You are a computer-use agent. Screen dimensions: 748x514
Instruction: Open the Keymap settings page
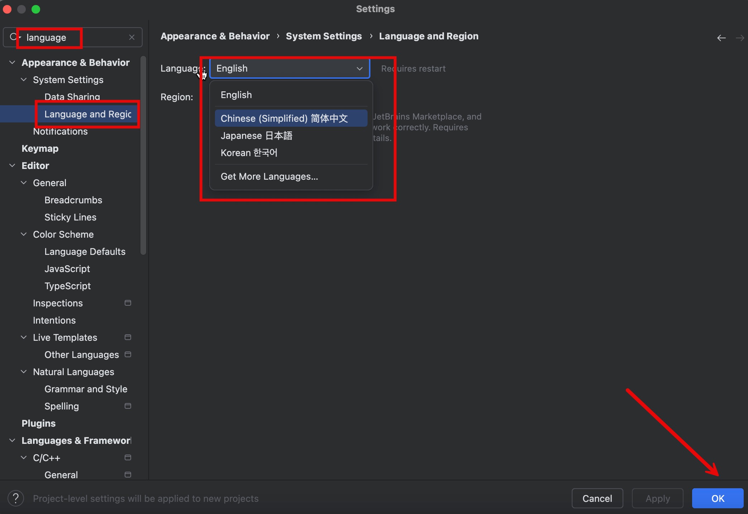(x=40, y=148)
